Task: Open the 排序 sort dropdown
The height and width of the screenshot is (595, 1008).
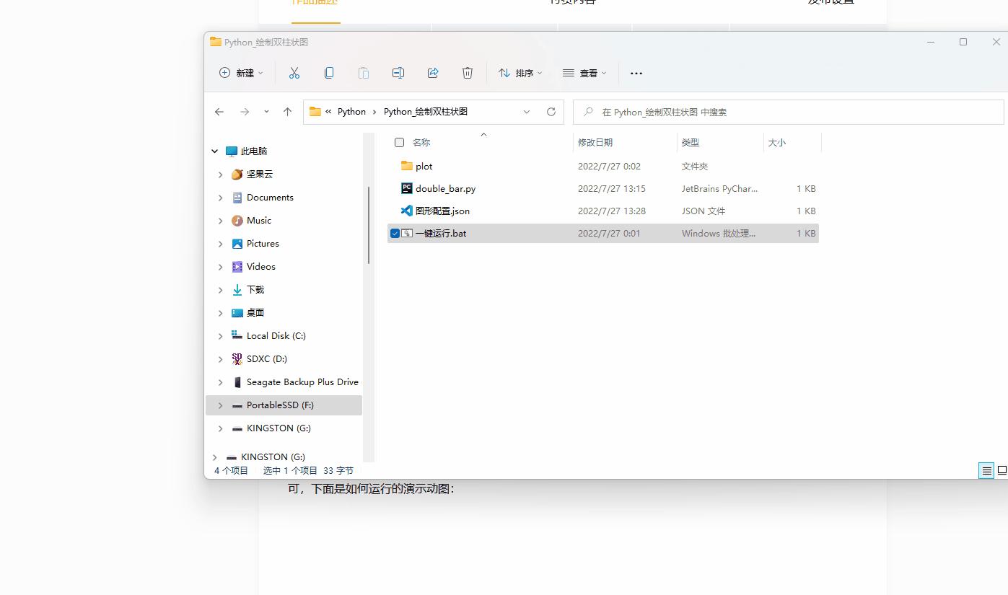Action: click(520, 73)
